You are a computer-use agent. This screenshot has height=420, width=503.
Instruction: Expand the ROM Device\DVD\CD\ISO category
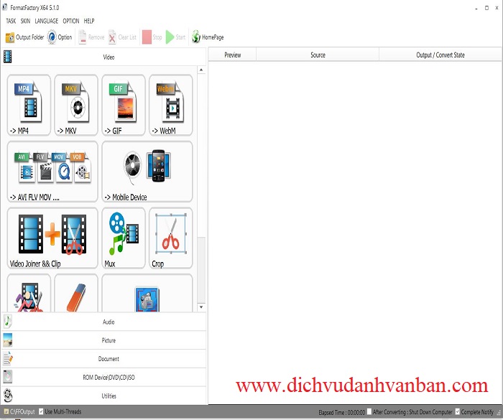click(x=103, y=378)
